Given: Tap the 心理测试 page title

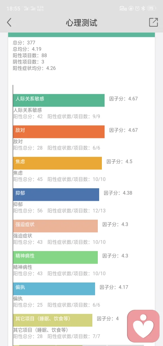Looking at the screenshot, I should coord(81,23).
